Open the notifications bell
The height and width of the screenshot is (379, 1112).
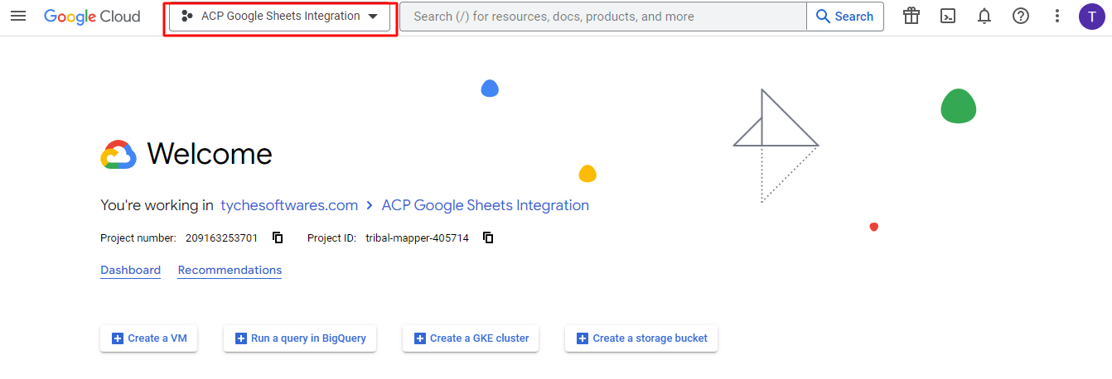coord(984,17)
